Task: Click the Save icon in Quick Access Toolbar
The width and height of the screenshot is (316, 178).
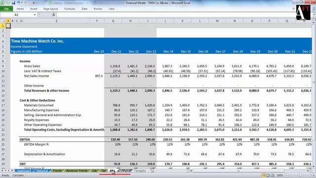Action: [13, 3]
